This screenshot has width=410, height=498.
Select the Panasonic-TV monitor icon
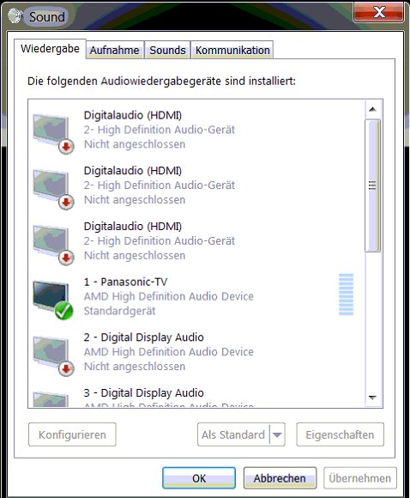(x=53, y=300)
